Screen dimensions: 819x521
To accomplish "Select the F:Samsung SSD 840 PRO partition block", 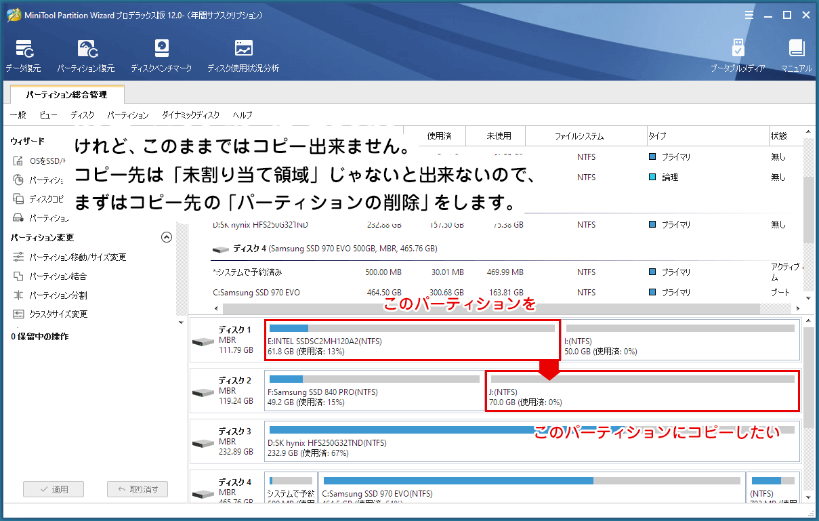I will click(x=374, y=391).
